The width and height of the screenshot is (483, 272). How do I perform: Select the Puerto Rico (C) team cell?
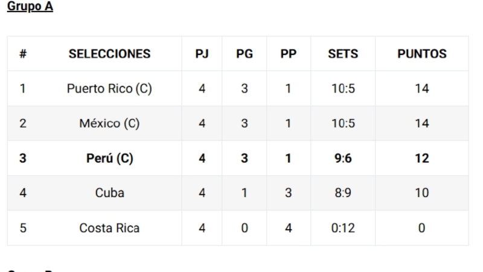109,89
